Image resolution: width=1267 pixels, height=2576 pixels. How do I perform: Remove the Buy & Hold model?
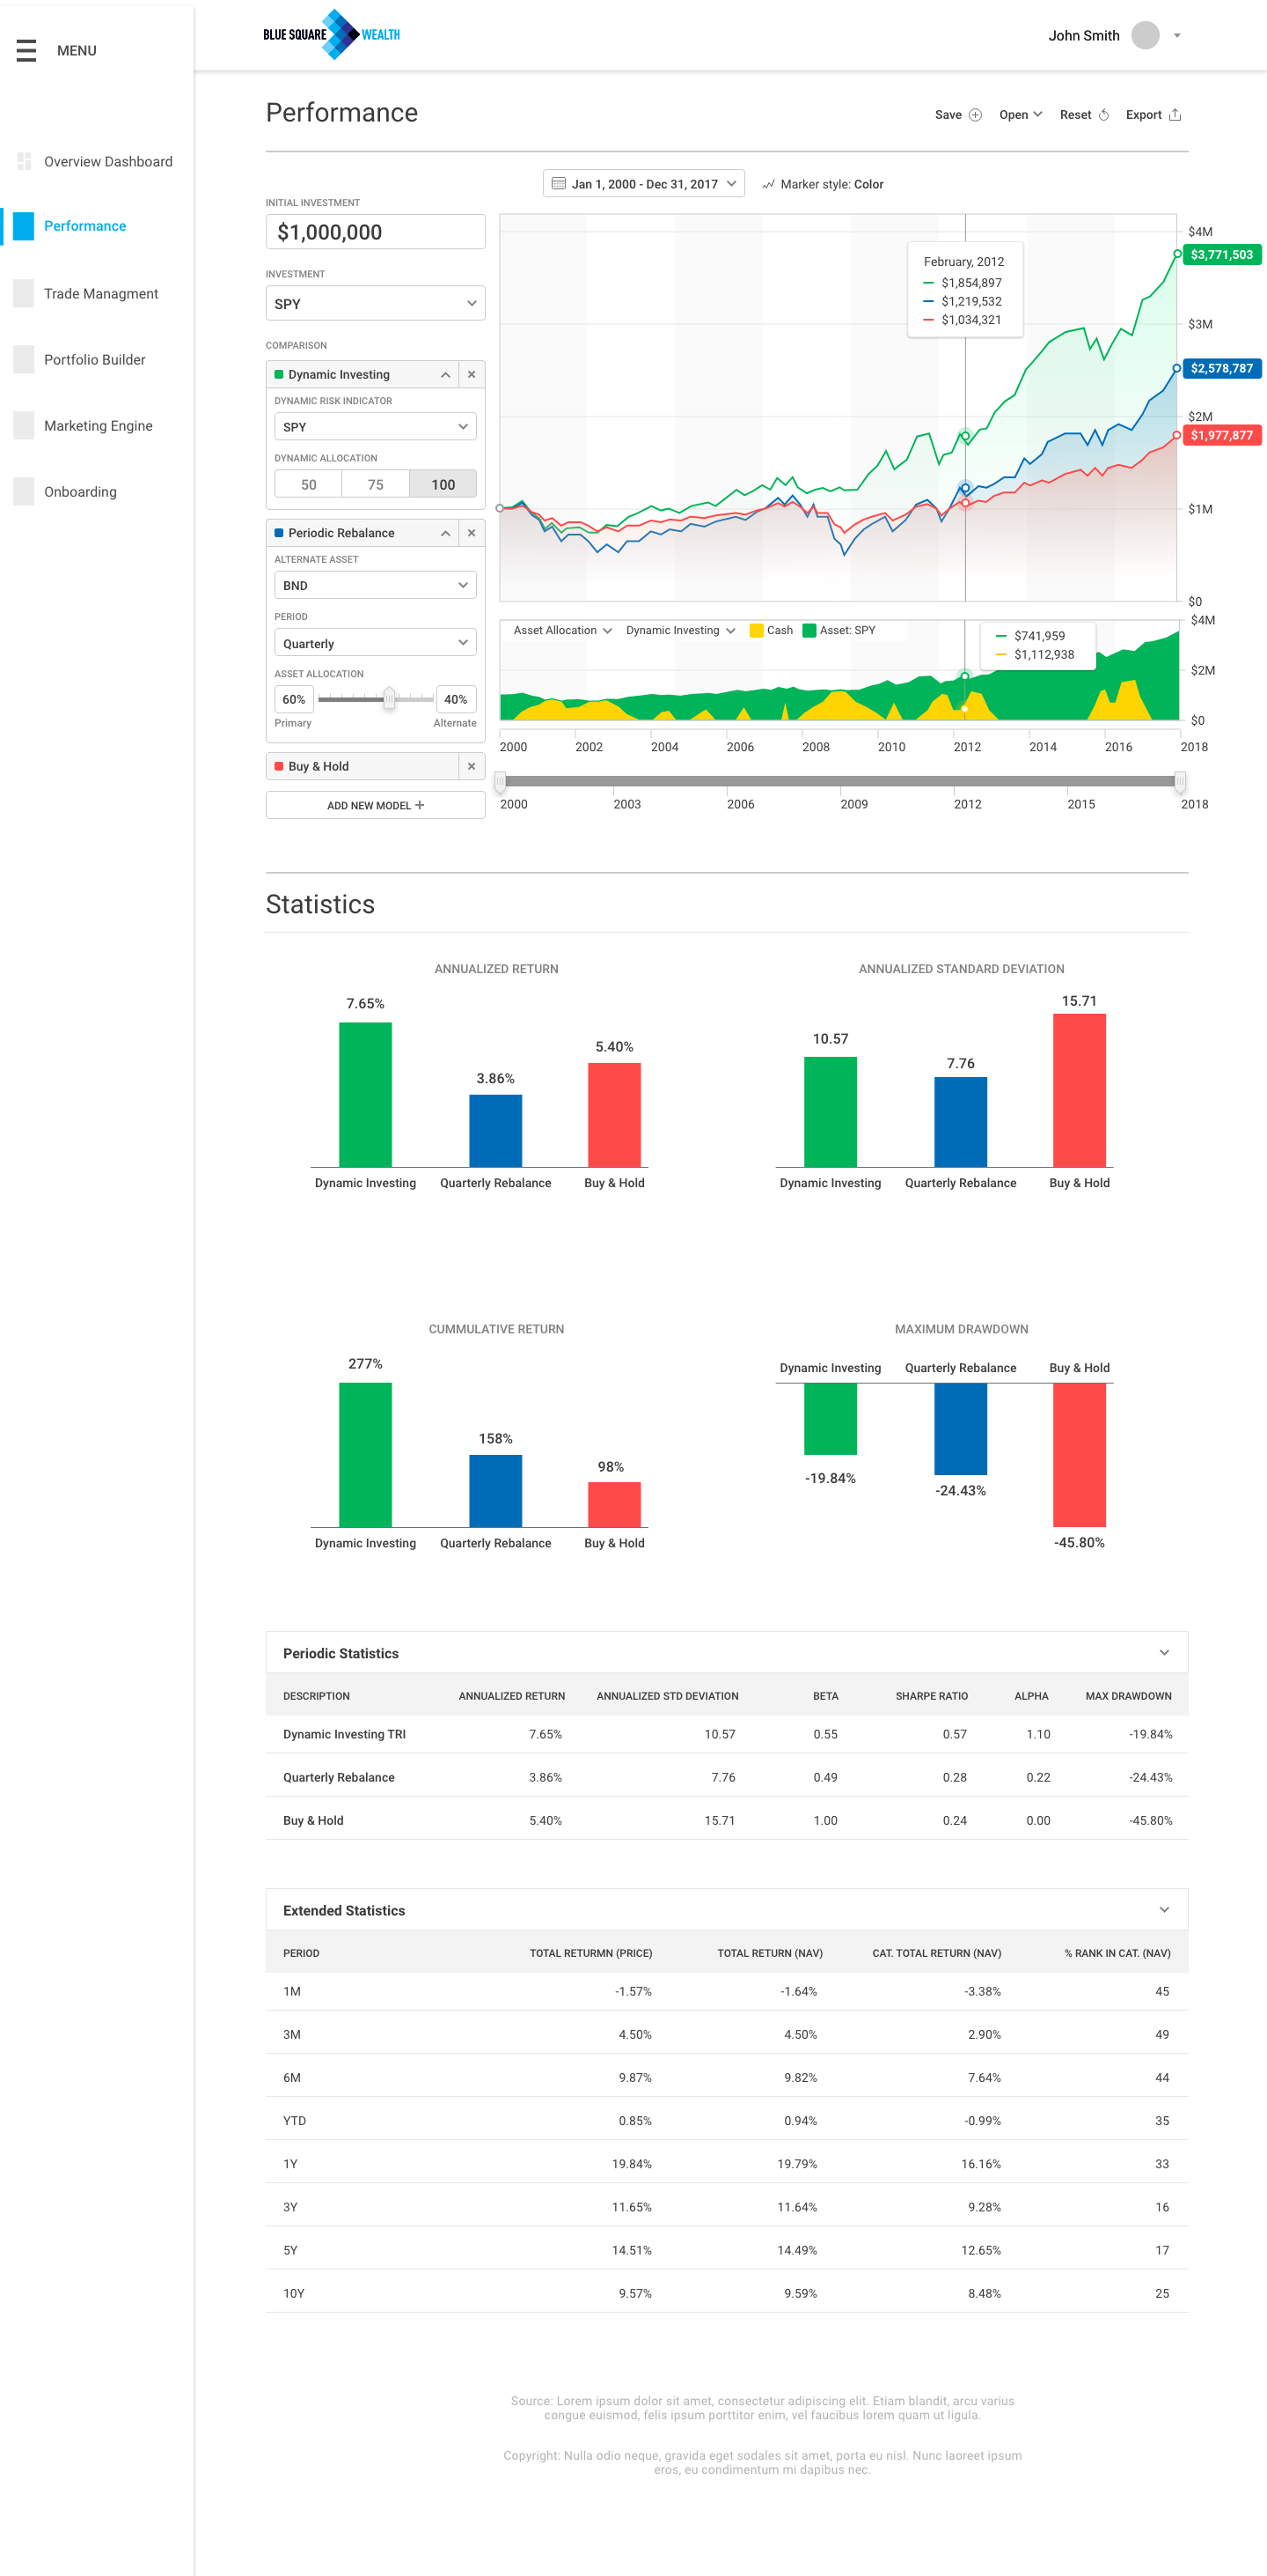click(472, 766)
